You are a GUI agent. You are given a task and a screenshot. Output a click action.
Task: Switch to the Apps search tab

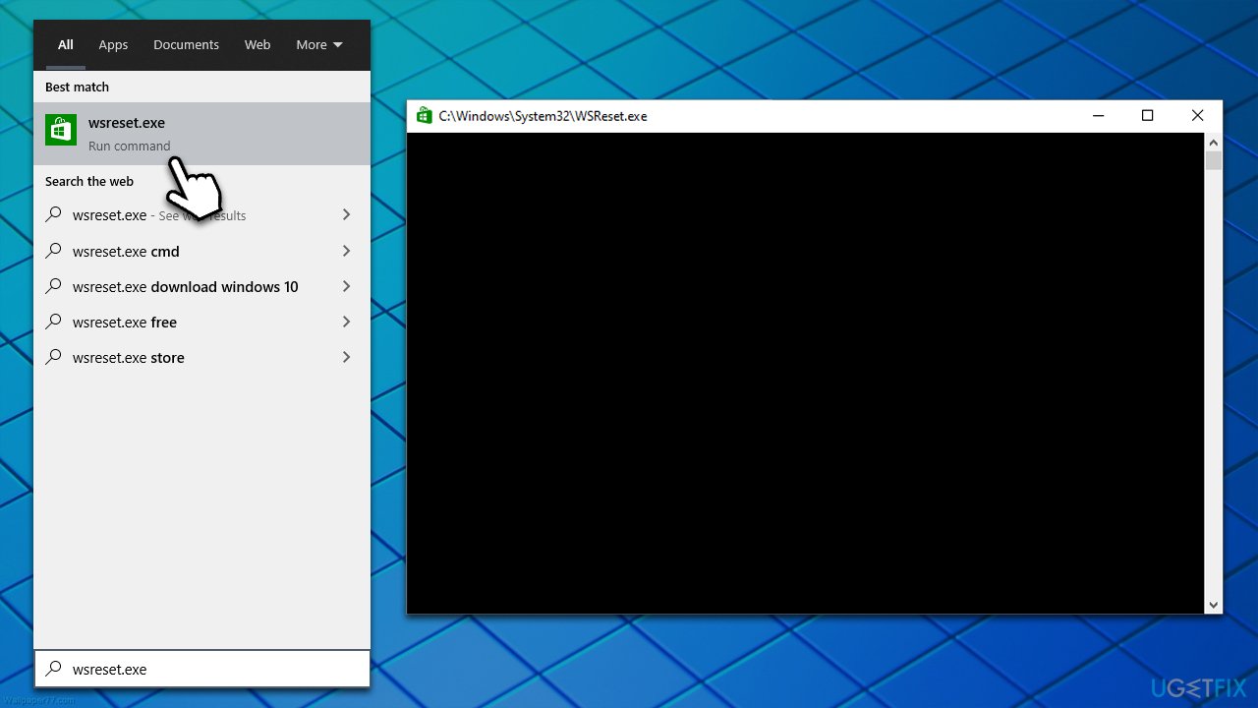click(113, 44)
